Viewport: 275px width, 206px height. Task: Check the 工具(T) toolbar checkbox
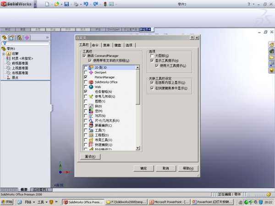[86, 130]
